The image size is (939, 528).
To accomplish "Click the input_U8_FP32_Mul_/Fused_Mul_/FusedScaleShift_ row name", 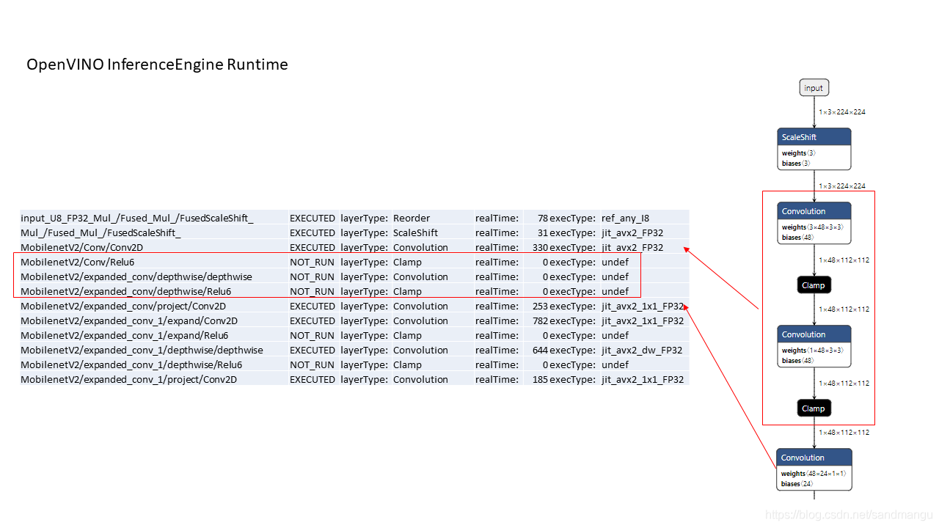I will coord(137,218).
